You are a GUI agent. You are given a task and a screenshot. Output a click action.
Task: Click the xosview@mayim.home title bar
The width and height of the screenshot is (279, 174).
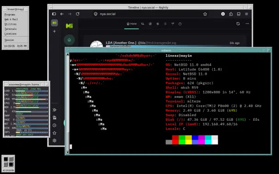tap(24, 84)
